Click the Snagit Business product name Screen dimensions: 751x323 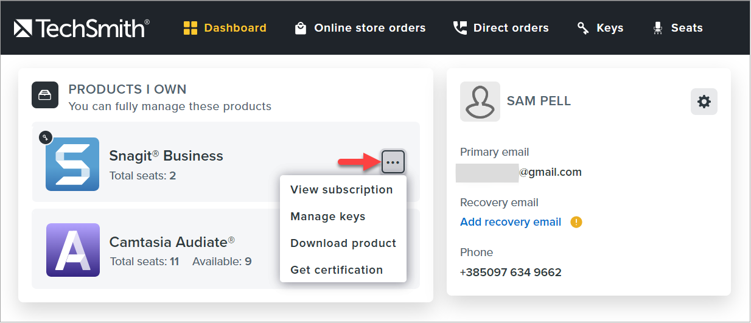(166, 156)
